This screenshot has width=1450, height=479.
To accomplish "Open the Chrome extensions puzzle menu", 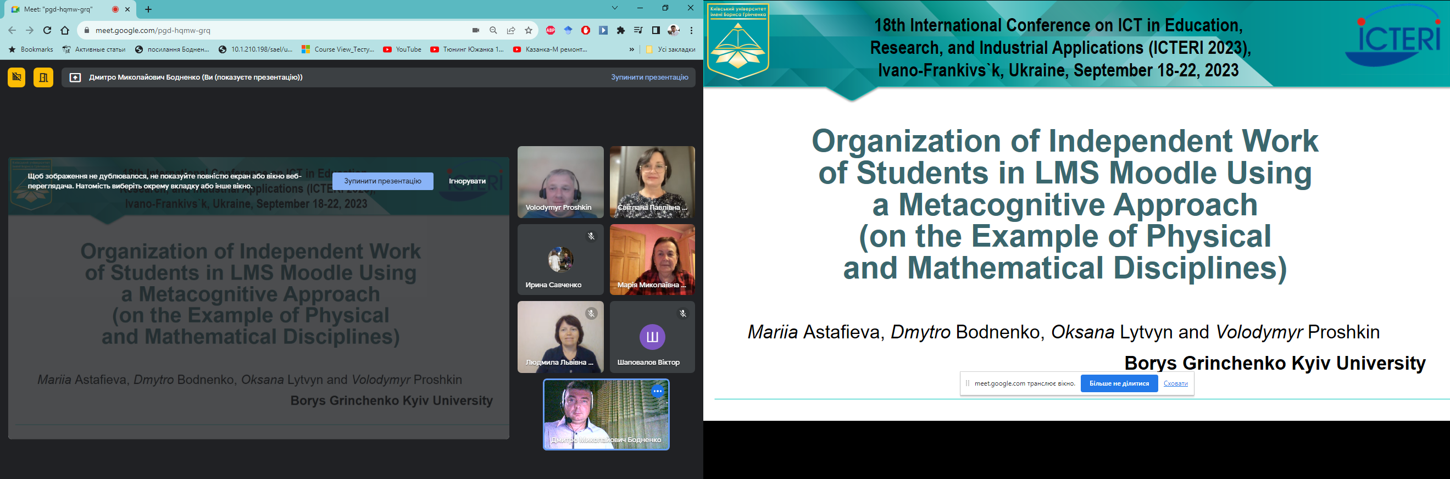I will (x=620, y=30).
